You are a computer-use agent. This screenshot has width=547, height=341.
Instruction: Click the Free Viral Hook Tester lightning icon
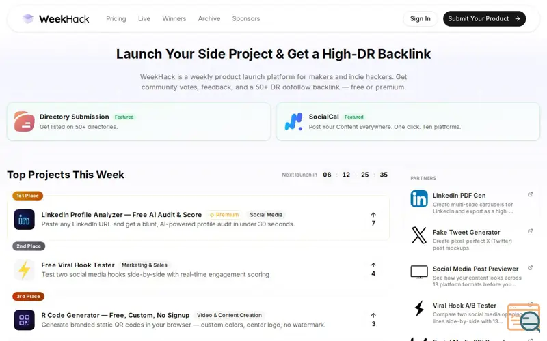pos(24,269)
